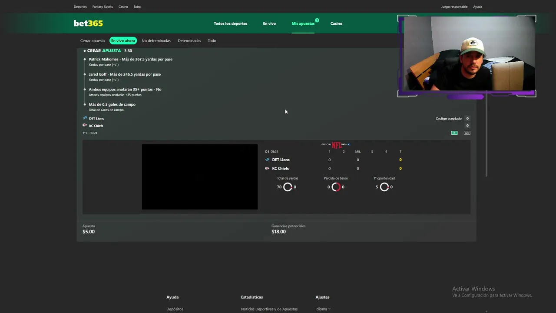Select En vivo ahora filter
The width and height of the screenshot is (556, 313).
pyautogui.click(x=123, y=40)
